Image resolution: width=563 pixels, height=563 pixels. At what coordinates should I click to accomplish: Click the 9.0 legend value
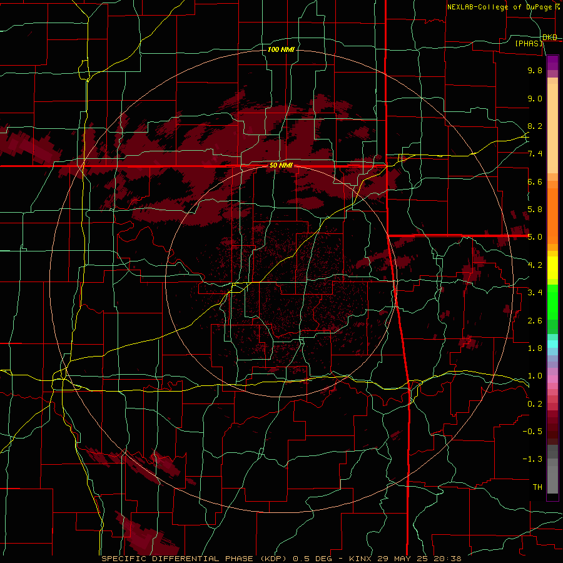(535, 99)
